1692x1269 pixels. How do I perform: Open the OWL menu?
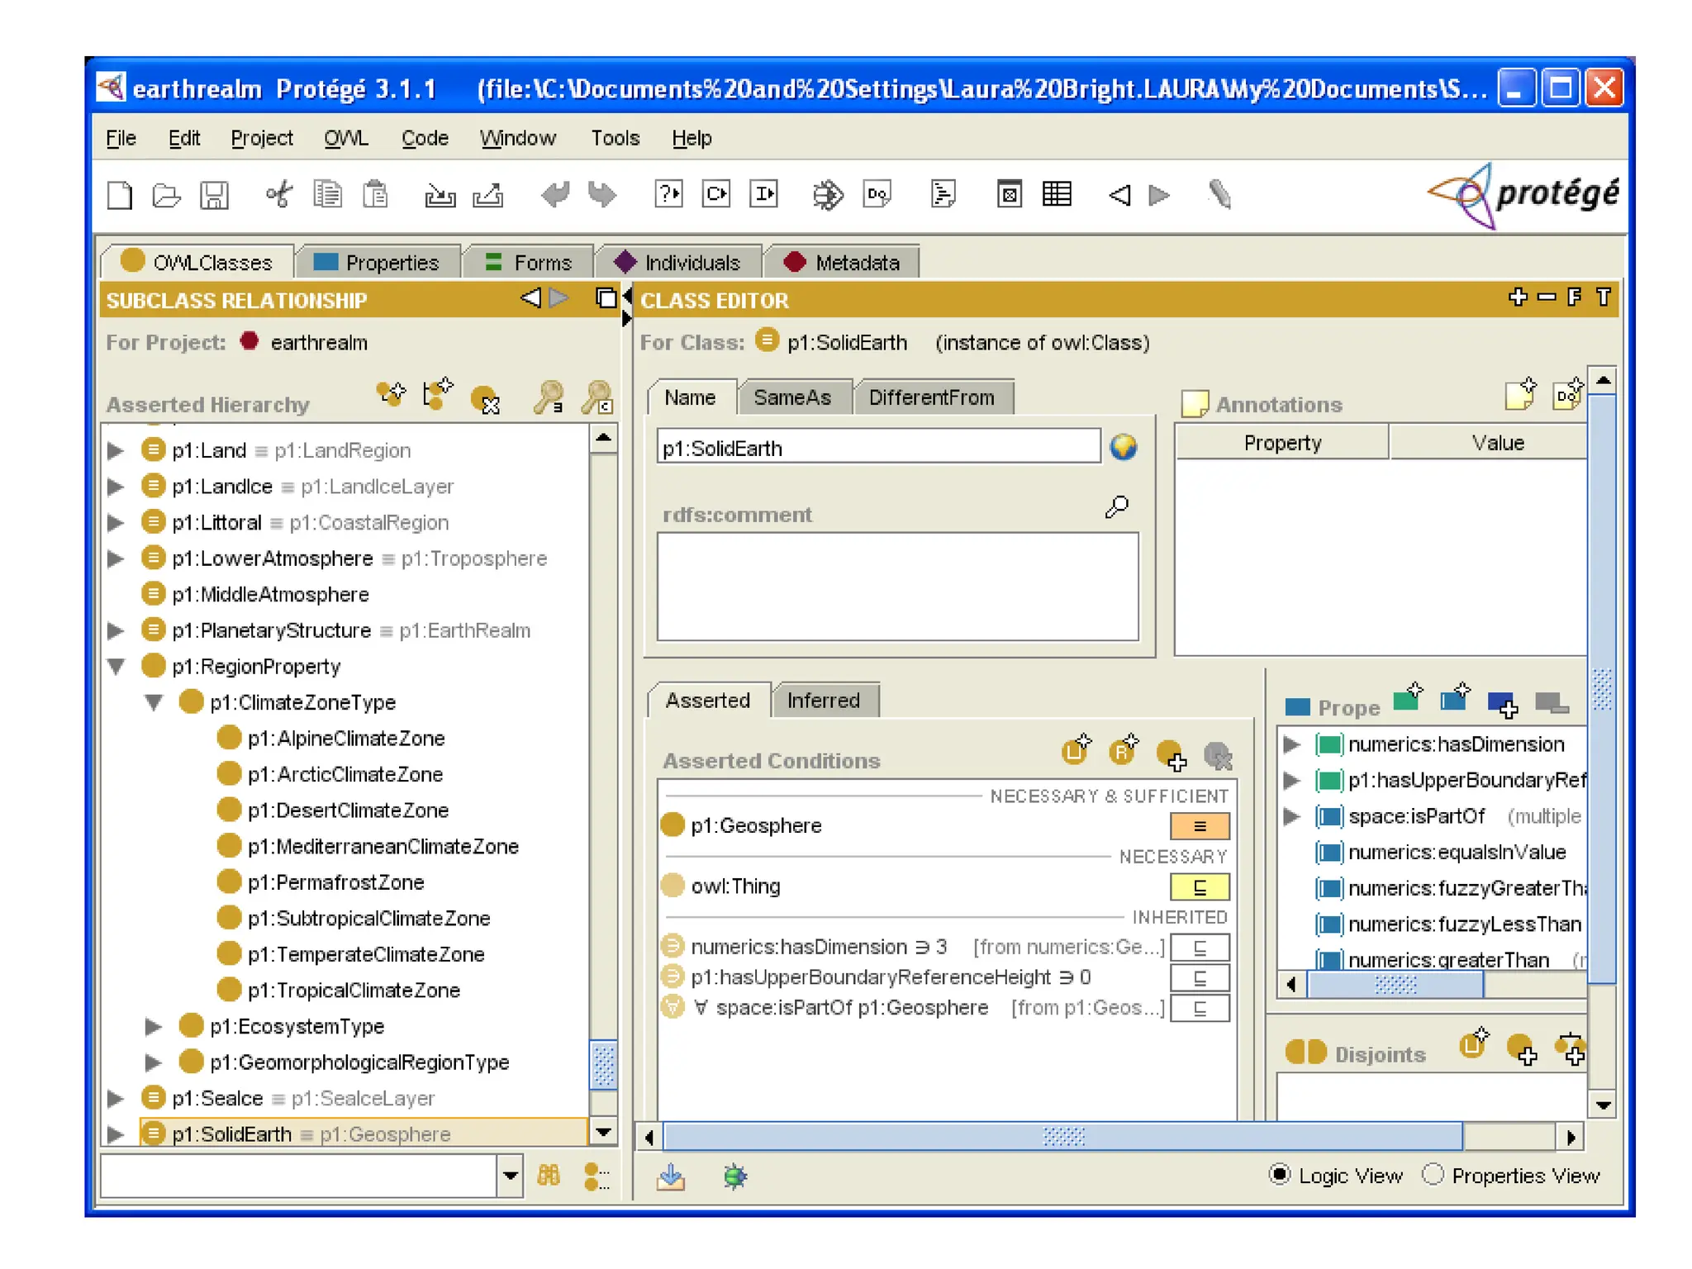(x=345, y=138)
